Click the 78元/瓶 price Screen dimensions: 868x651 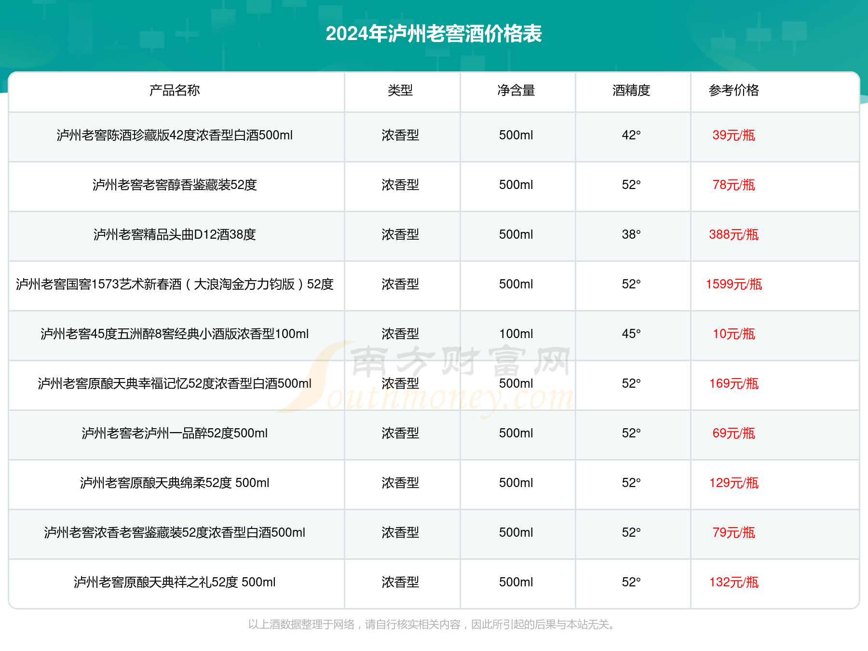[x=734, y=185]
